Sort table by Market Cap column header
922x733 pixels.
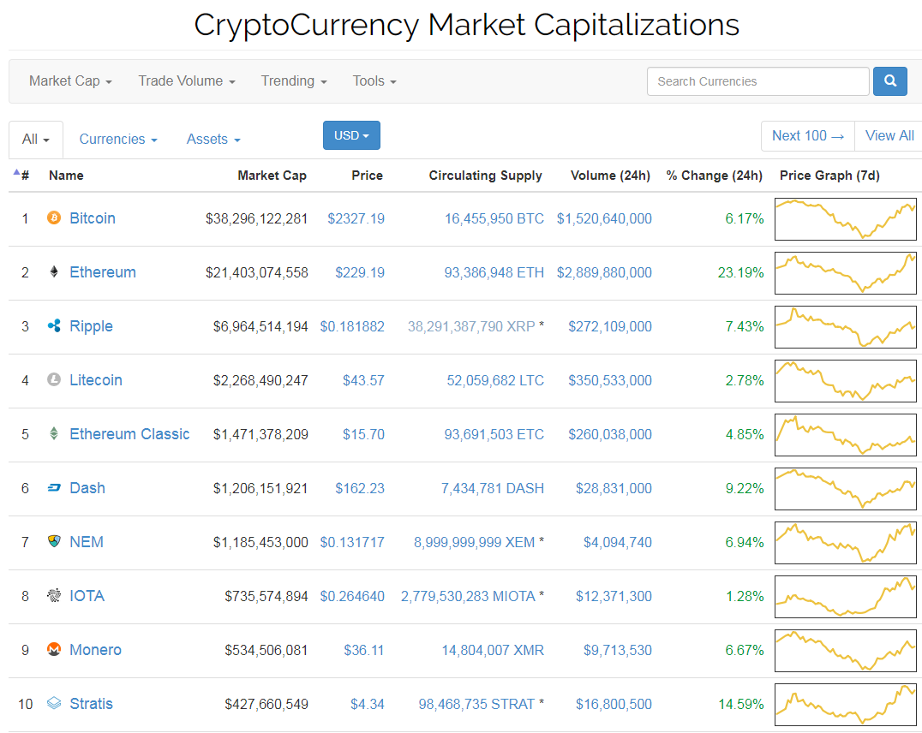[x=272, y=176]
